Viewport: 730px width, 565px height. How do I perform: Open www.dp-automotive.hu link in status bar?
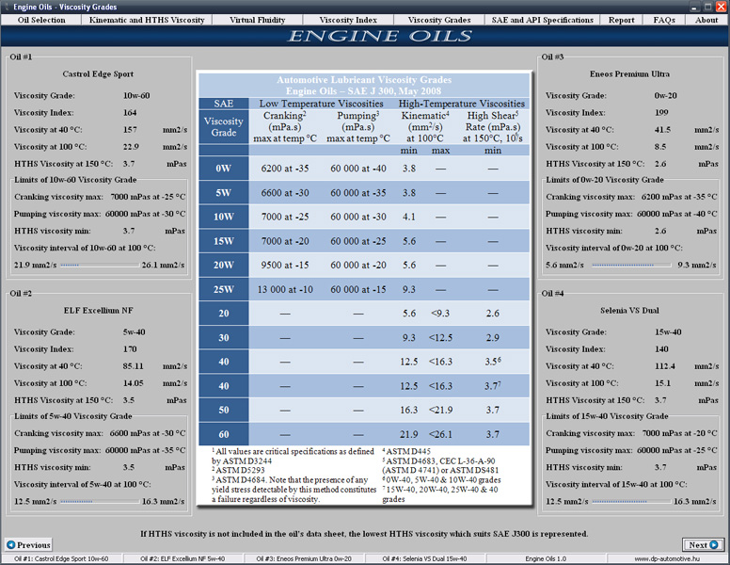pyautogui.click(x=667, y=558)
